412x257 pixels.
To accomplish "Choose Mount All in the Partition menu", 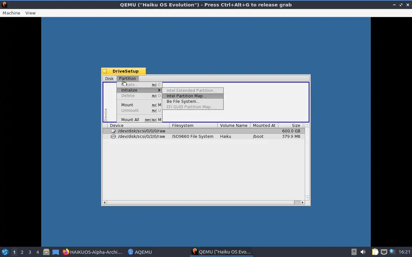I will 139,120.
